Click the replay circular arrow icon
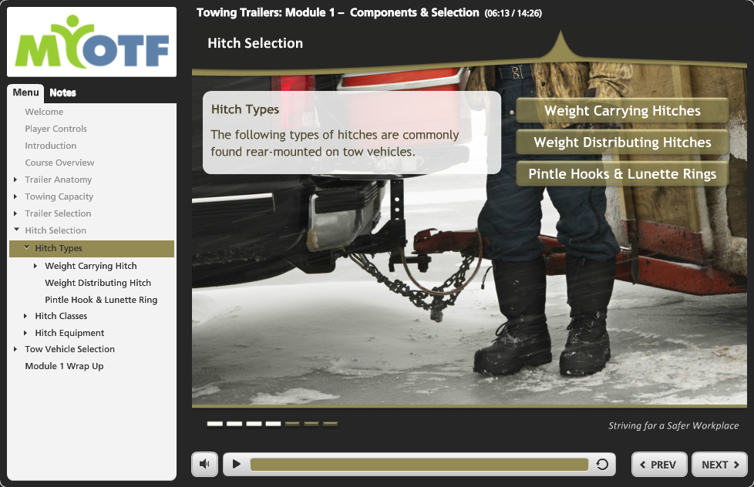Viewport: 754px width, 487px height. tap(602, 464)
